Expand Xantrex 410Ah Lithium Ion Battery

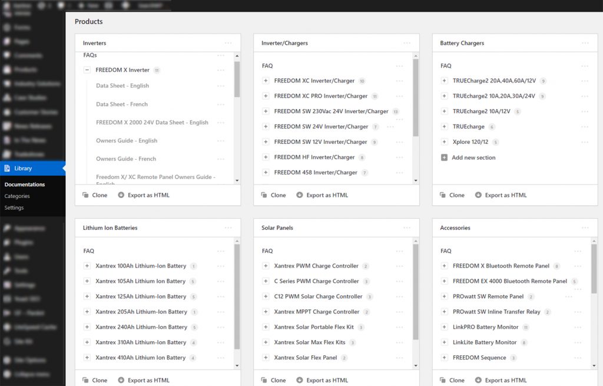click(87, 358)
